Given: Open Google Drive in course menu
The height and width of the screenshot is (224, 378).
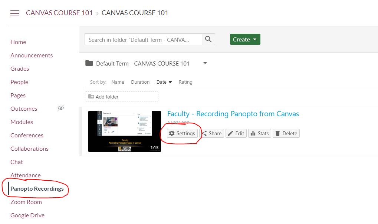Looking at the screenshot, I should click(x=27, y=215).
